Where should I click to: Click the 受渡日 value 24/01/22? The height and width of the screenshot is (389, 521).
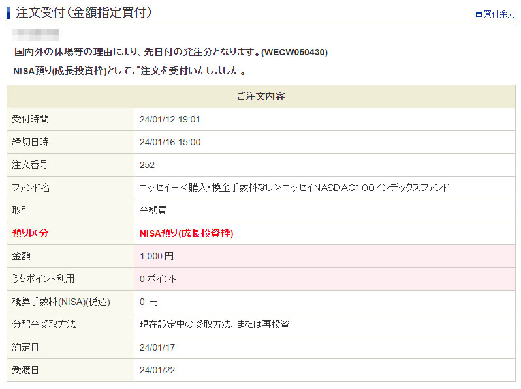157,370
